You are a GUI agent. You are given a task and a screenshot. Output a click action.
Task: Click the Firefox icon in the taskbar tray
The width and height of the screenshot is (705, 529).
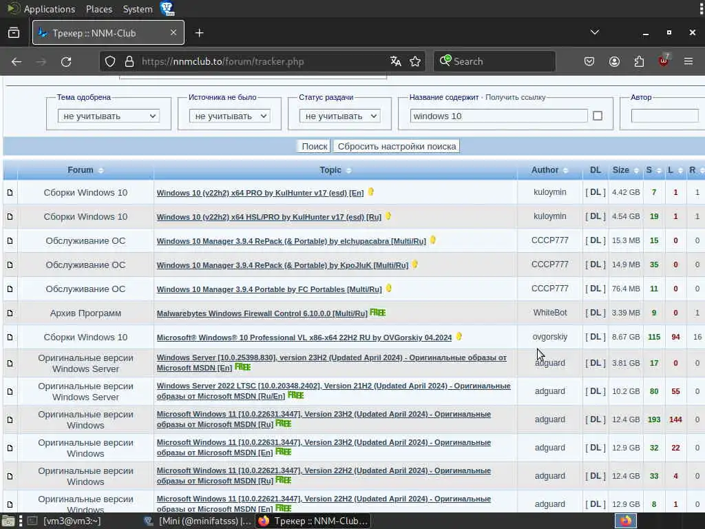click(x=626, y=521)
